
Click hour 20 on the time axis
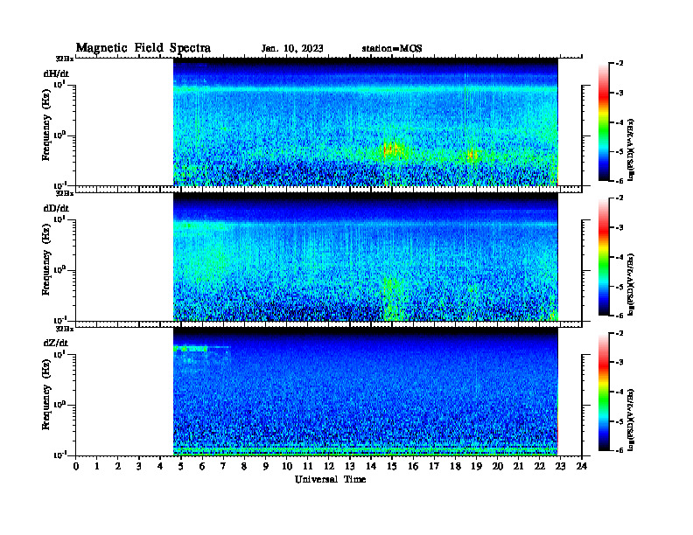point(498,467)
